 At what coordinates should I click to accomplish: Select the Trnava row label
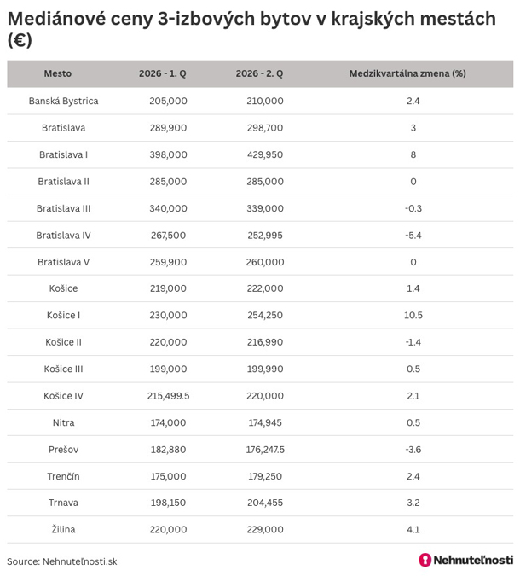63,503
